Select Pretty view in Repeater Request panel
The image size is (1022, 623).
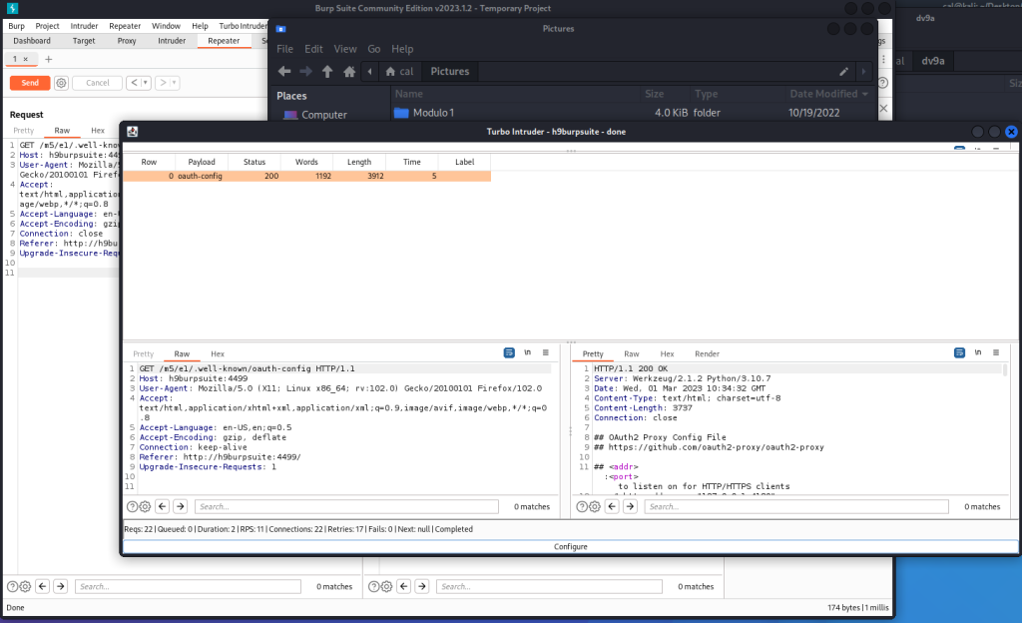(x=24, y=131)
